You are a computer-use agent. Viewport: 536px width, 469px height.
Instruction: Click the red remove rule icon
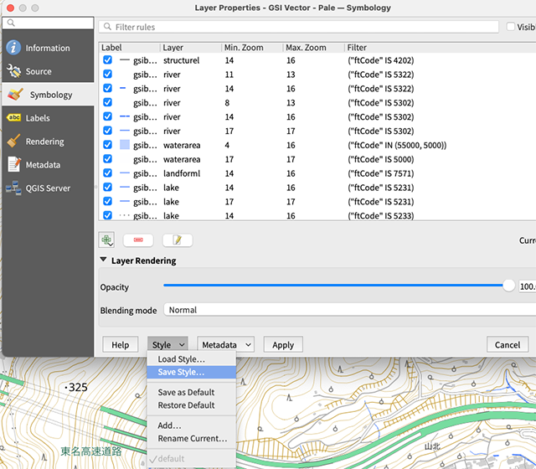click(138, 240)
